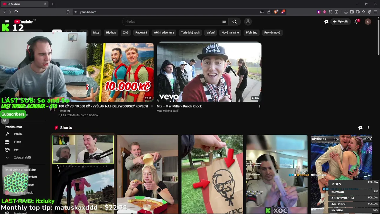Viewport: 380px width, 214px height.
Task: Open the pizza and cheese Short
Action: coord(148,174)
